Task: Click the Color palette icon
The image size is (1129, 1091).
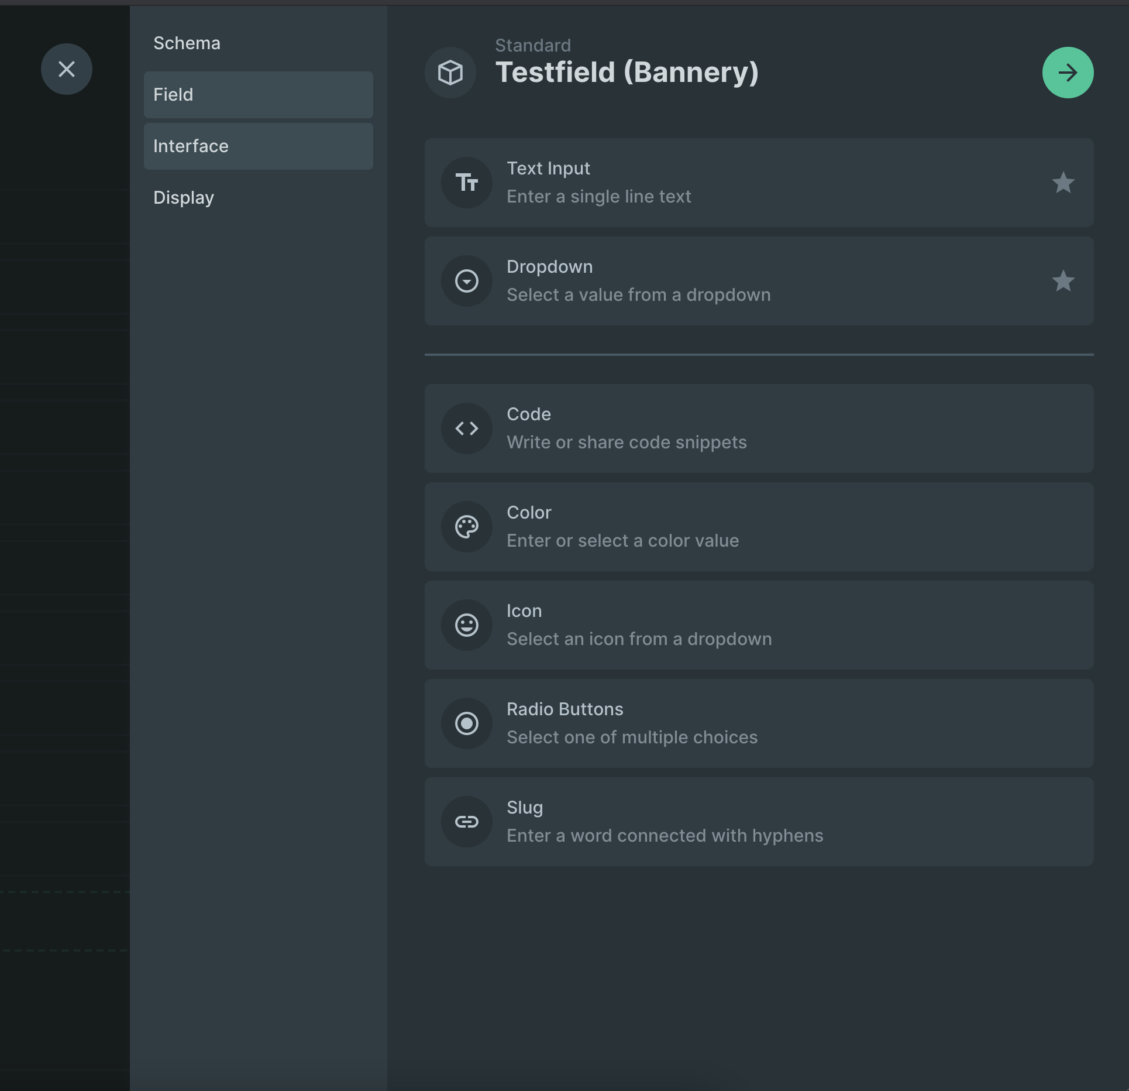Action: click(x=466, y=526)
